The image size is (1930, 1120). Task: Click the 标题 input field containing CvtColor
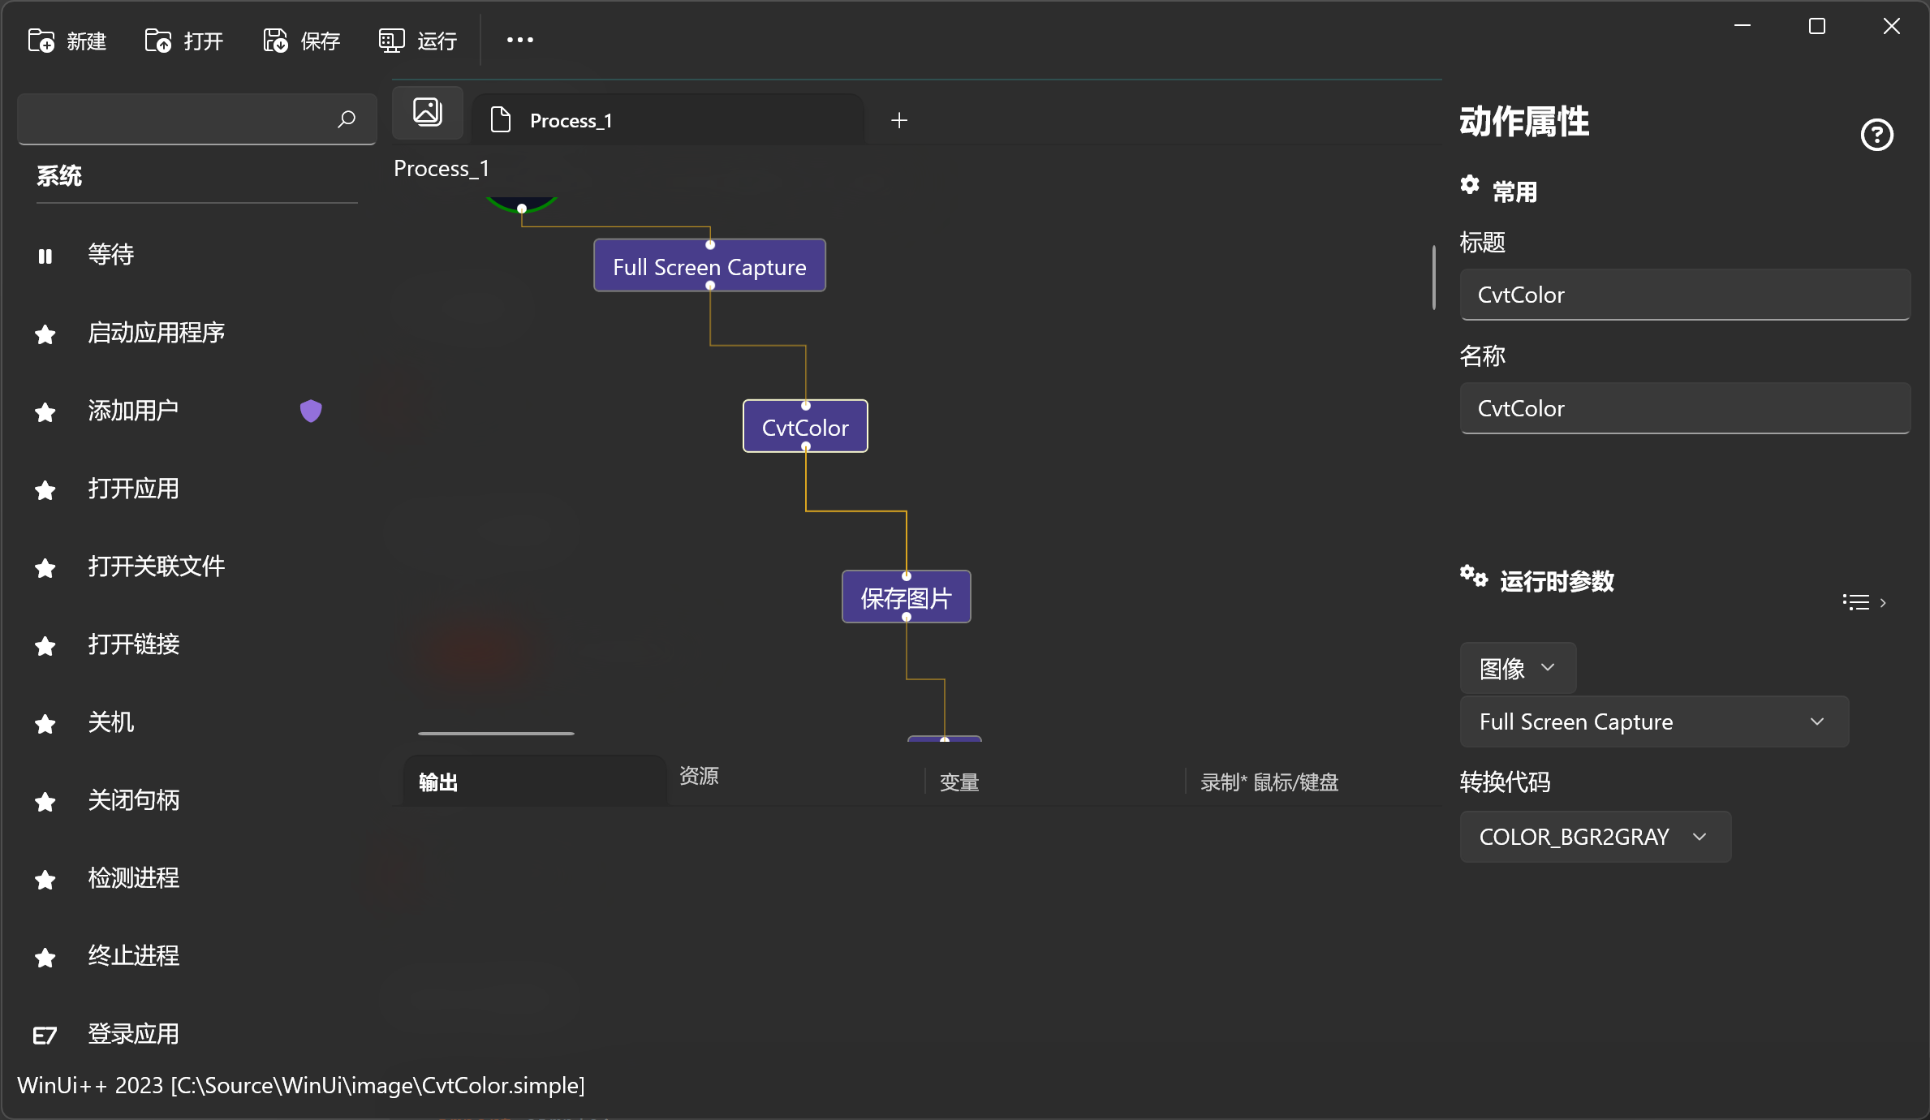click(1685, 295)
